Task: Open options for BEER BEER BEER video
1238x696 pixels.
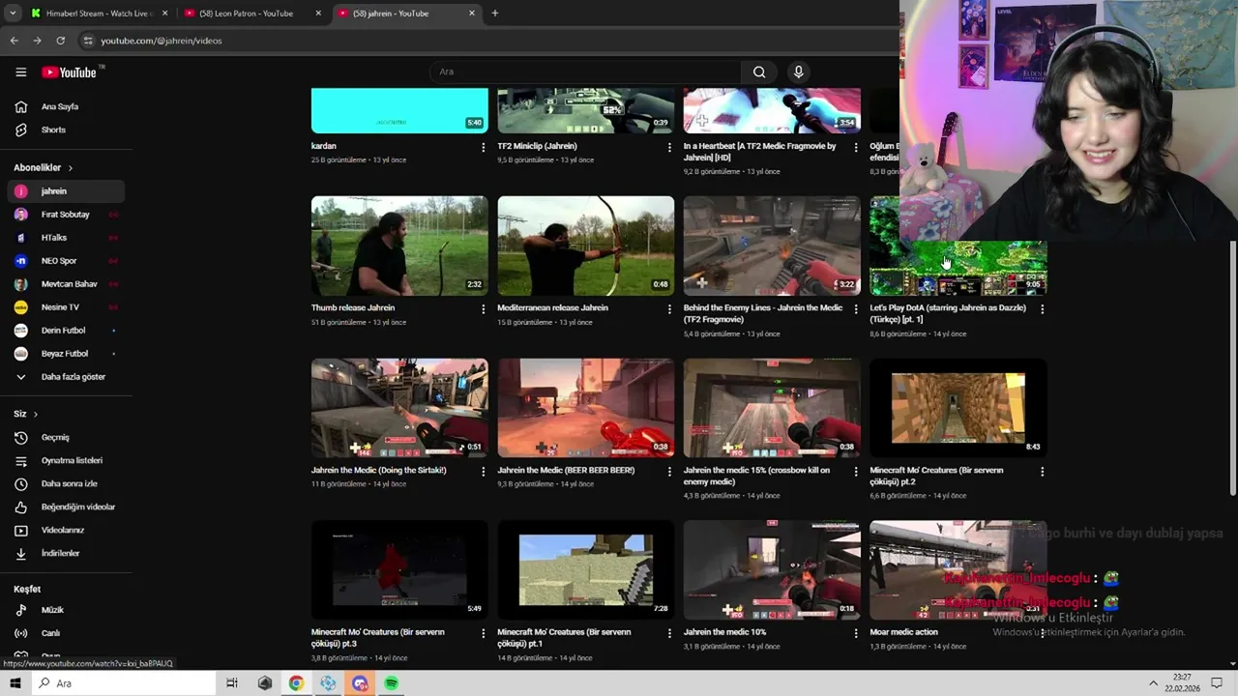Action: 668,472
